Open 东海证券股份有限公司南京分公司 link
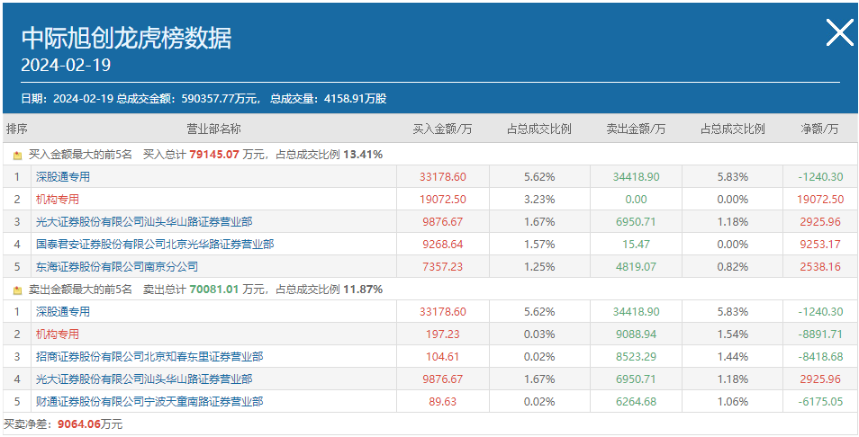859x437 pixels. [x=117, y=266]
